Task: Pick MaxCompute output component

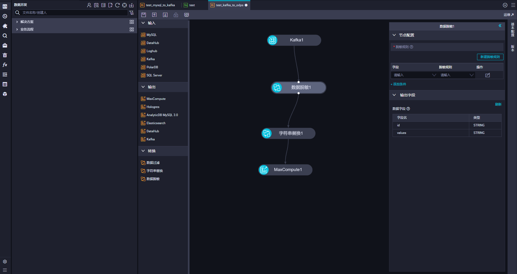Action: (x=153, y=99)
